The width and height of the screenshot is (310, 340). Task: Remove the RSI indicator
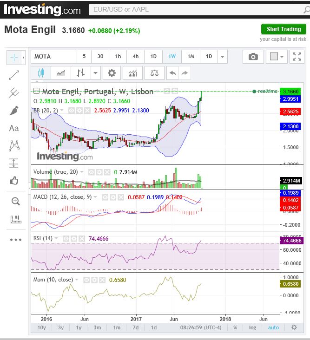pyautogui.click(x=82, y=239)
